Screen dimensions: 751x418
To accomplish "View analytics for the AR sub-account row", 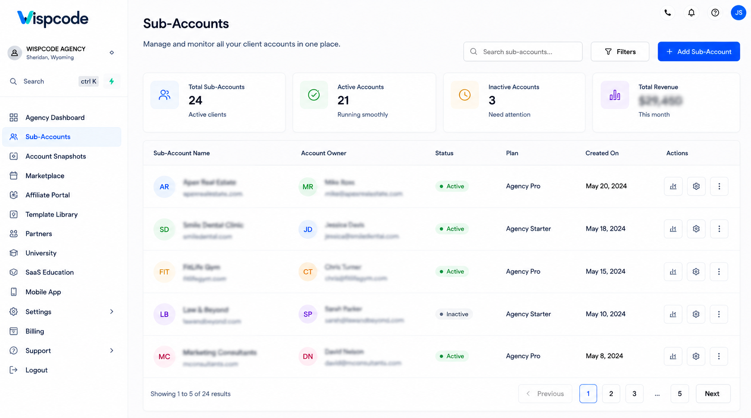I will 673,186.
